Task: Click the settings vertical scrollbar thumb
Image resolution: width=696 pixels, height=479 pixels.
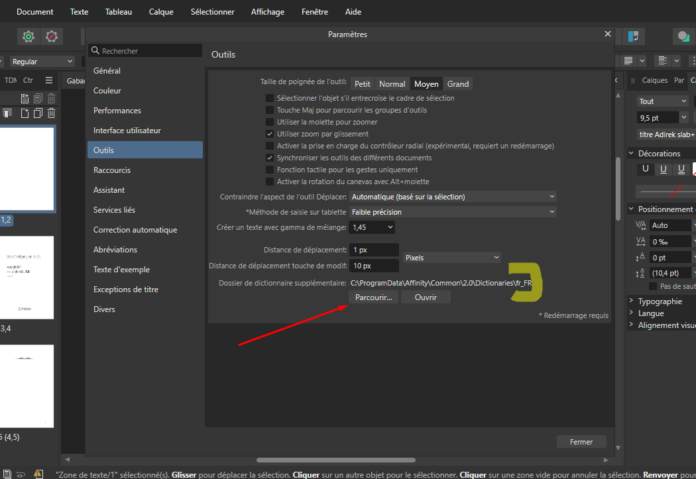Action: tap(618, 189)
